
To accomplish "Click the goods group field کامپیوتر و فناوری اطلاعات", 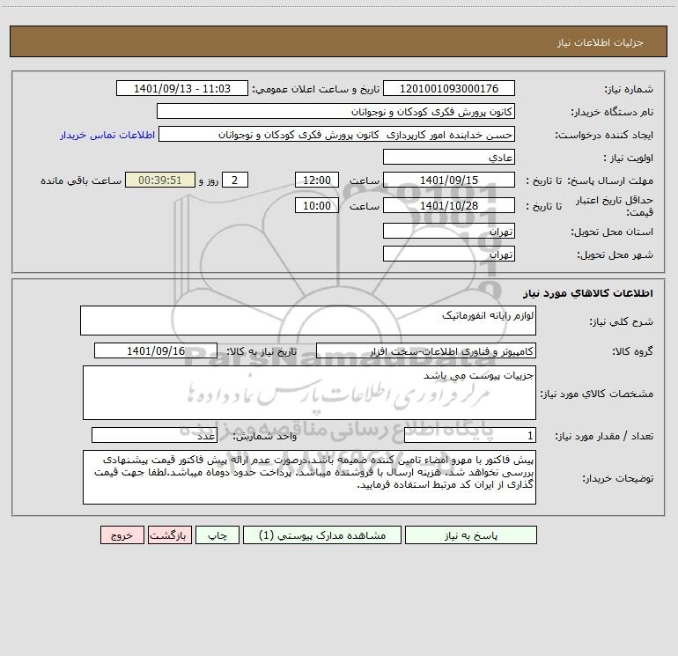I will tap(426, 350).
